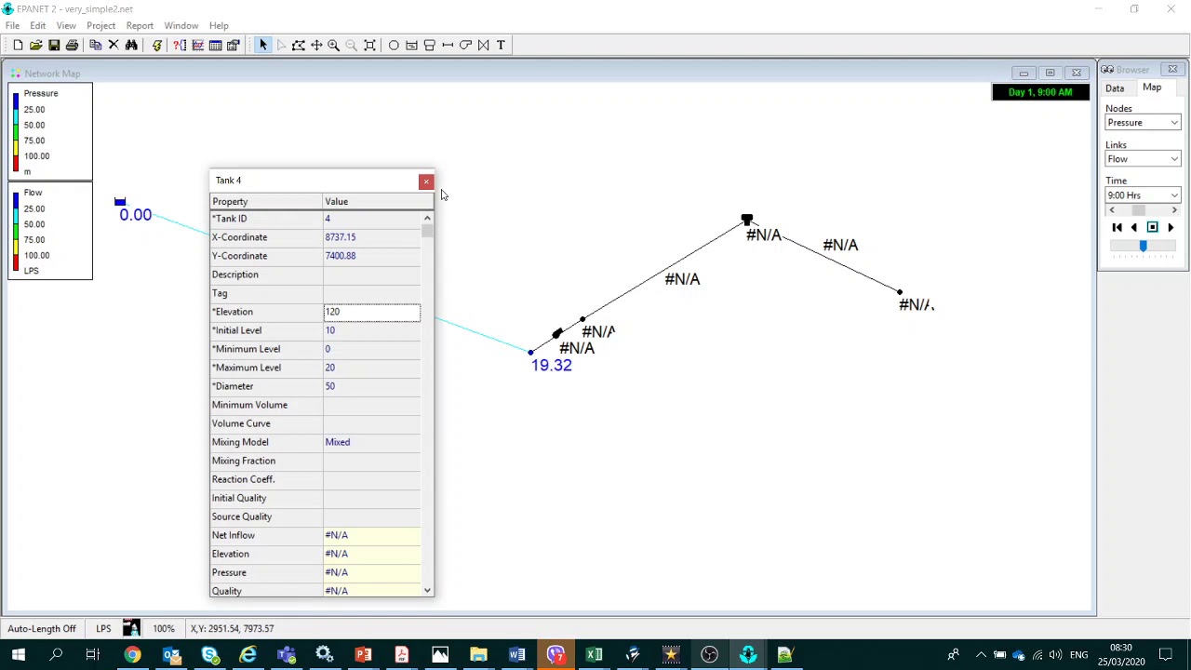This screenshot has height=670, width=1191.
Task: Select the Mixing Model value Mixed
Action: pyautogui.click(x=371, y=442)
